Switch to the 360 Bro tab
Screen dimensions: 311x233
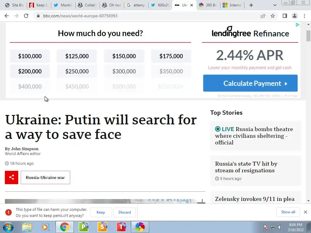pyautogui.click(x=208, y=5)
